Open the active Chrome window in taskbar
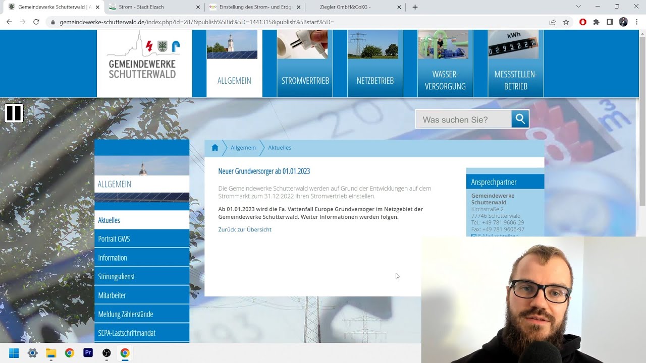Screen dimensions: 646x363 [x=125, y=353]
